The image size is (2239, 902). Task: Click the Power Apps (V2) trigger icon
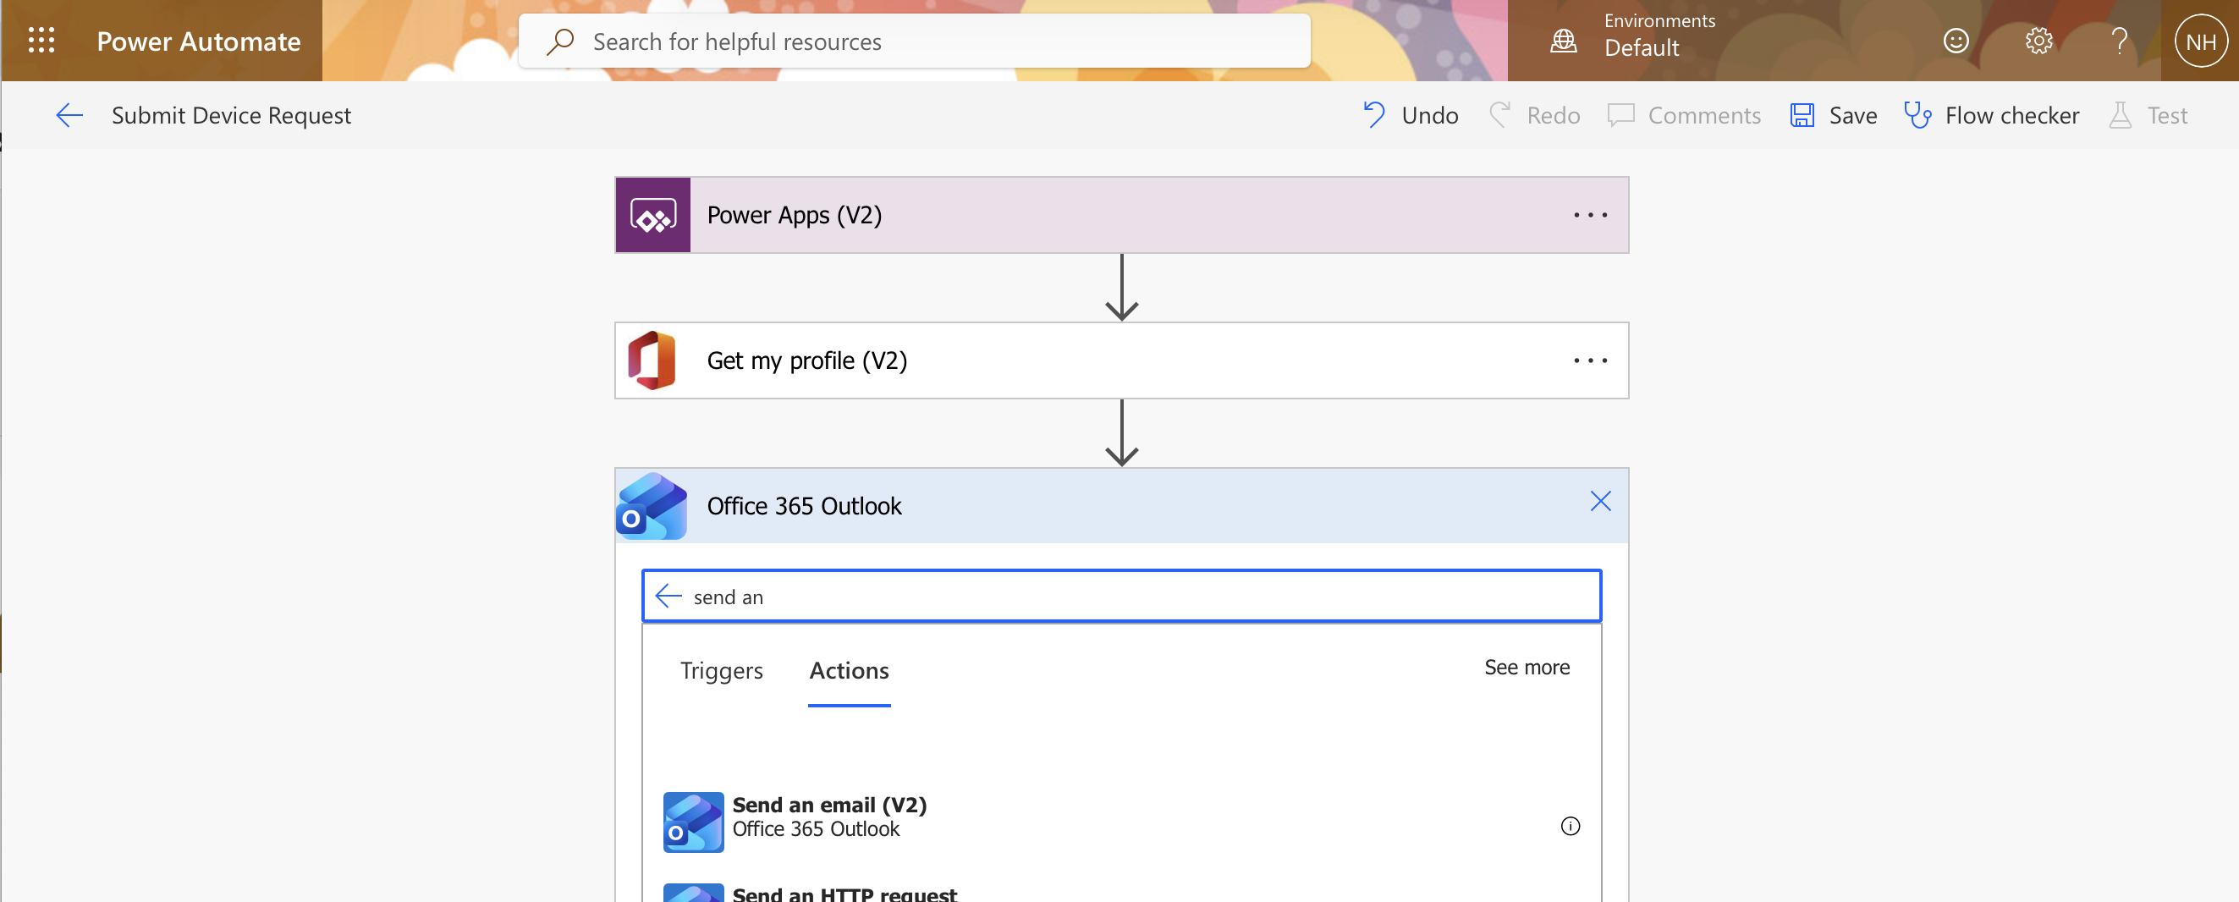click(x=652, y=216)
